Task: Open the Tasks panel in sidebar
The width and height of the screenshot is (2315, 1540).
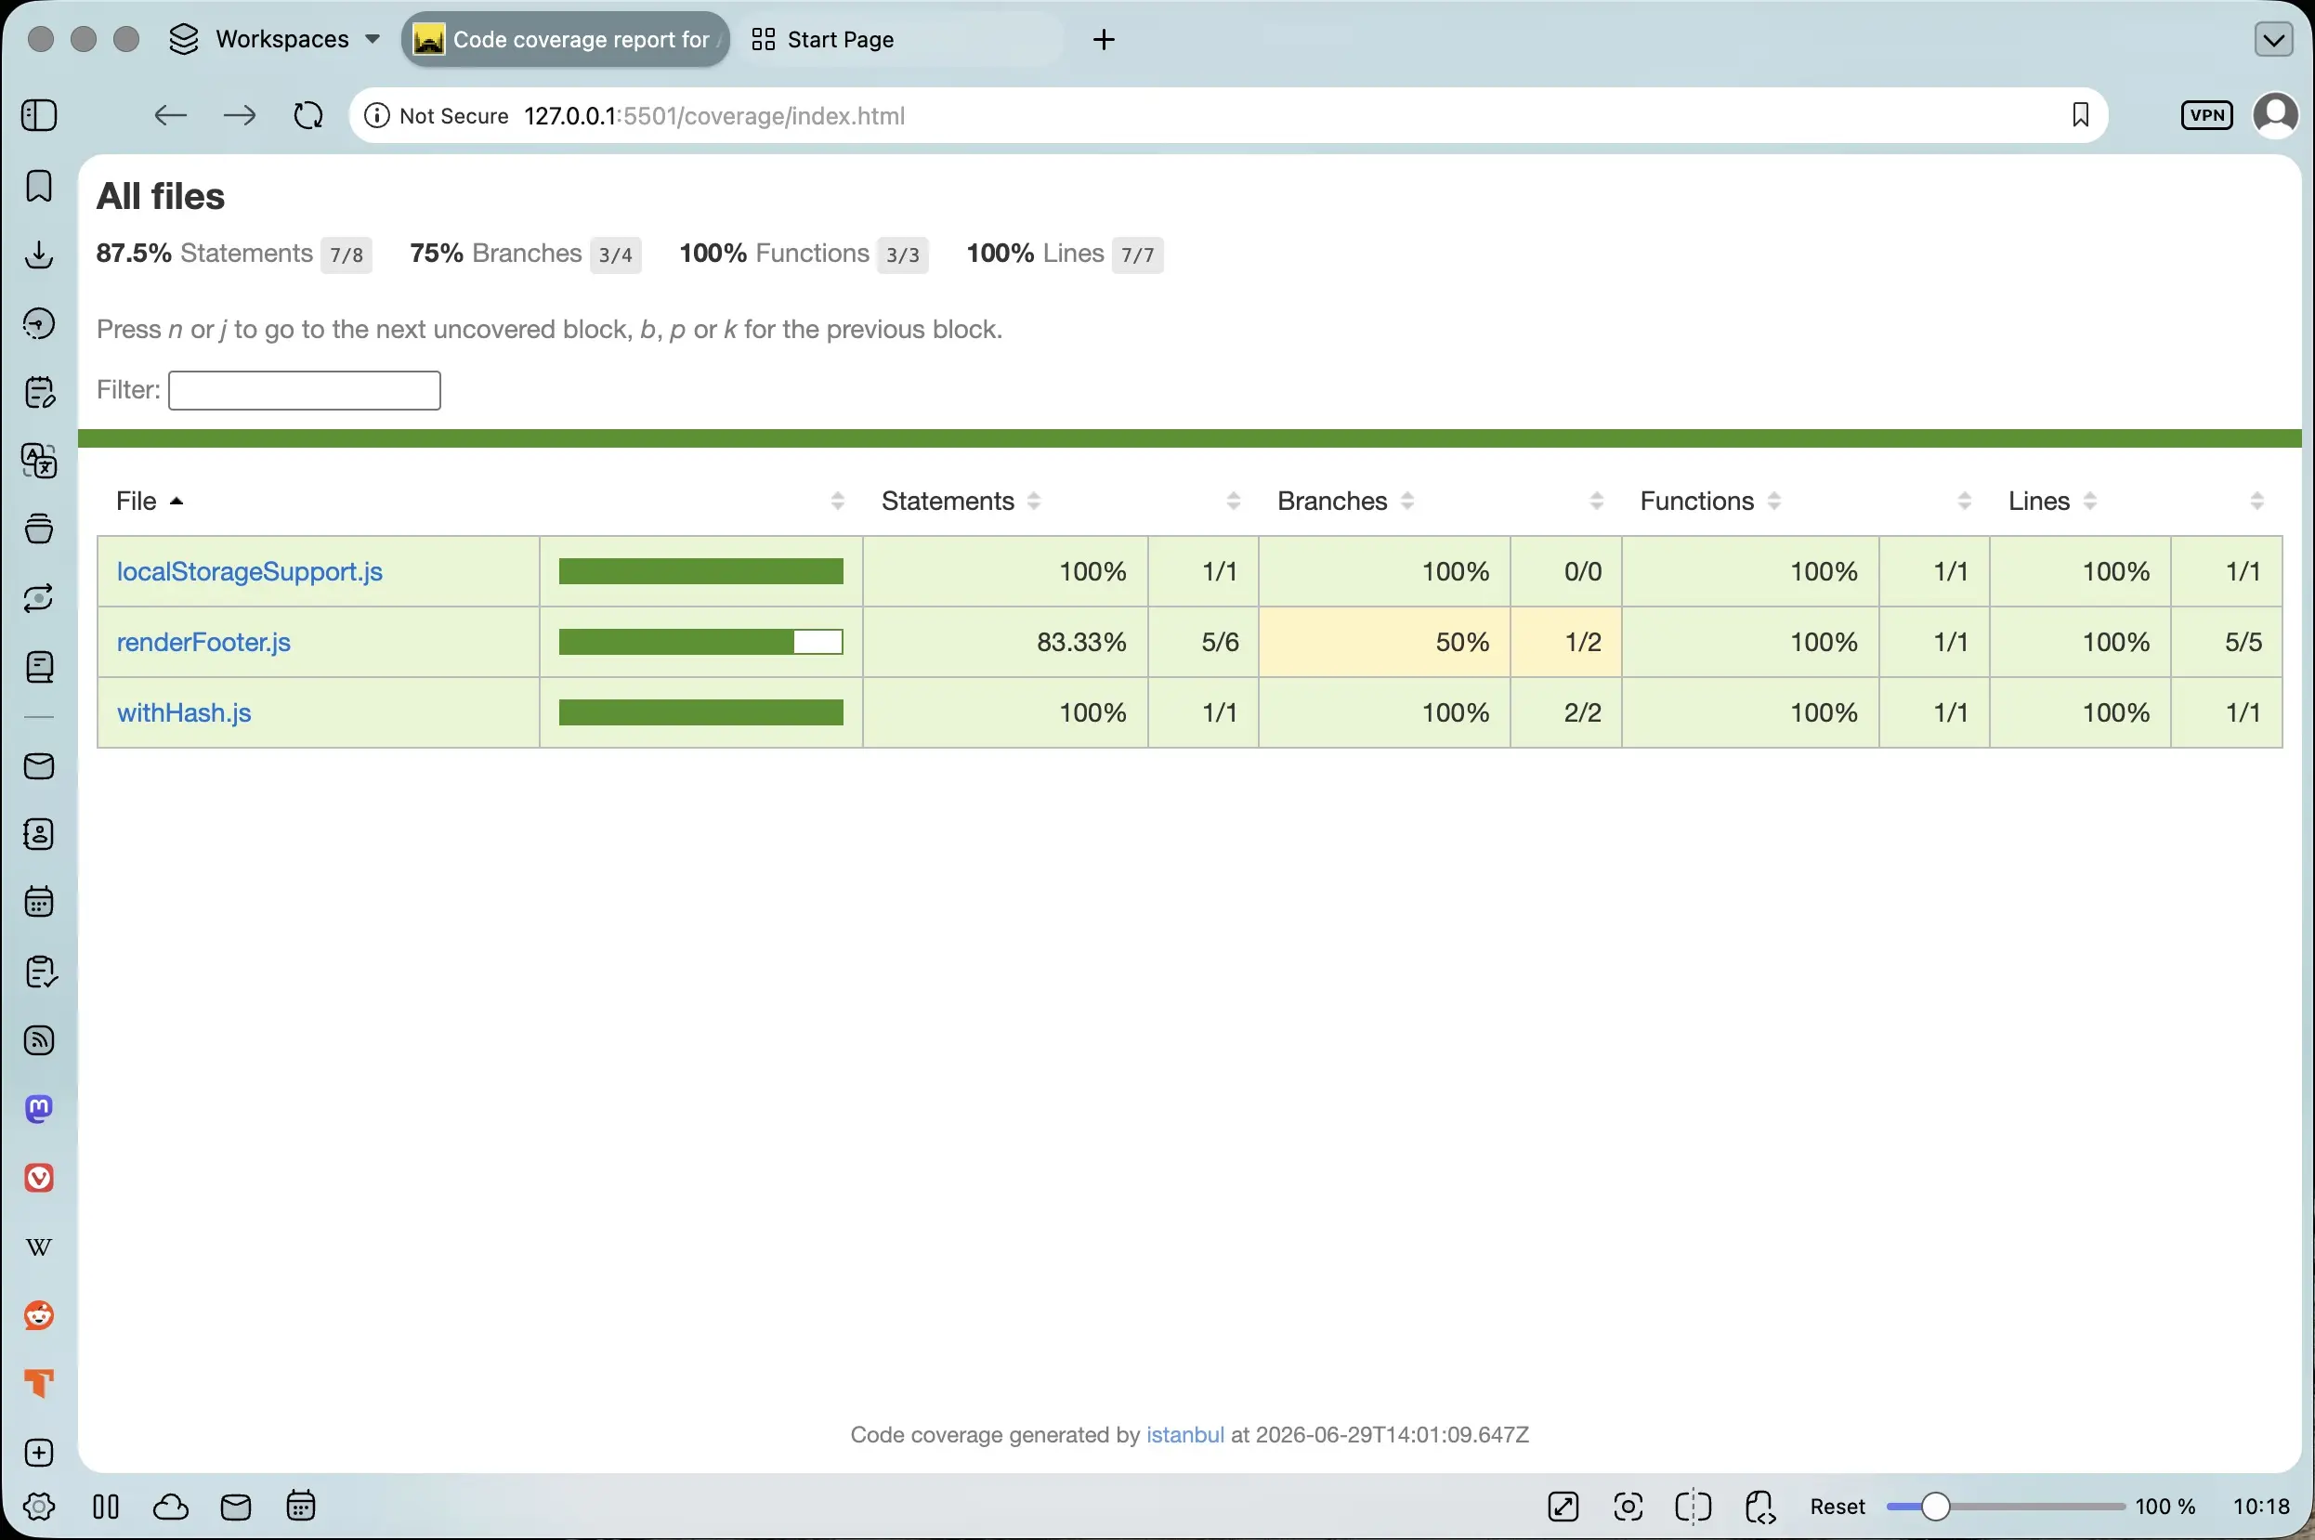Action: click(39, 972)
